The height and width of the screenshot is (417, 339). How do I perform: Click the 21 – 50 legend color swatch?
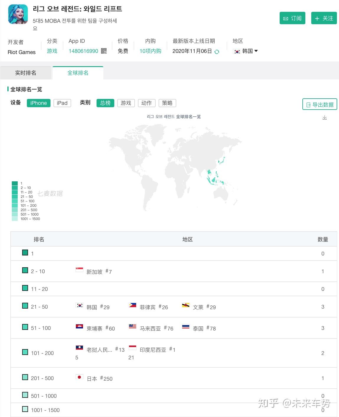(15, 197)
